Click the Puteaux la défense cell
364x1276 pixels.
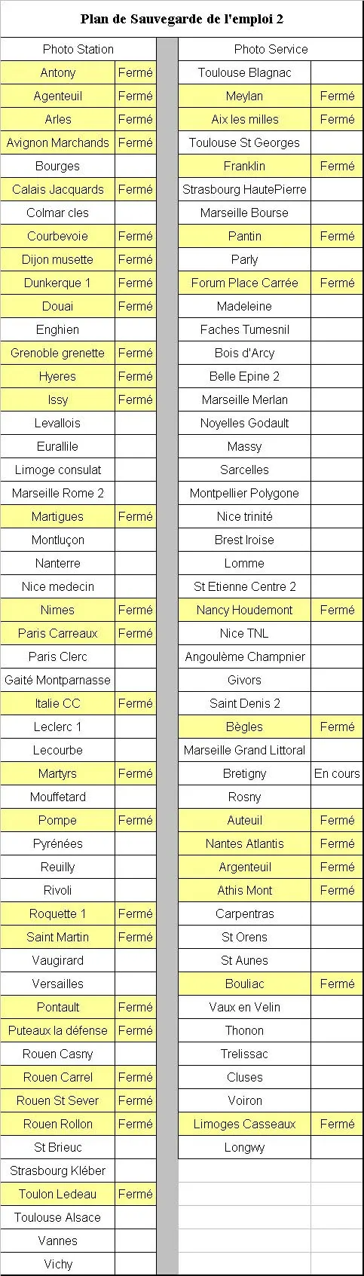[57, 1030]
